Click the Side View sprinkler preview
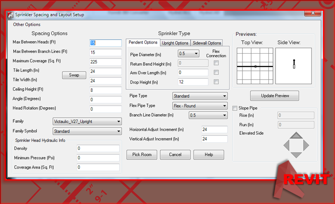 click(294, 66)
